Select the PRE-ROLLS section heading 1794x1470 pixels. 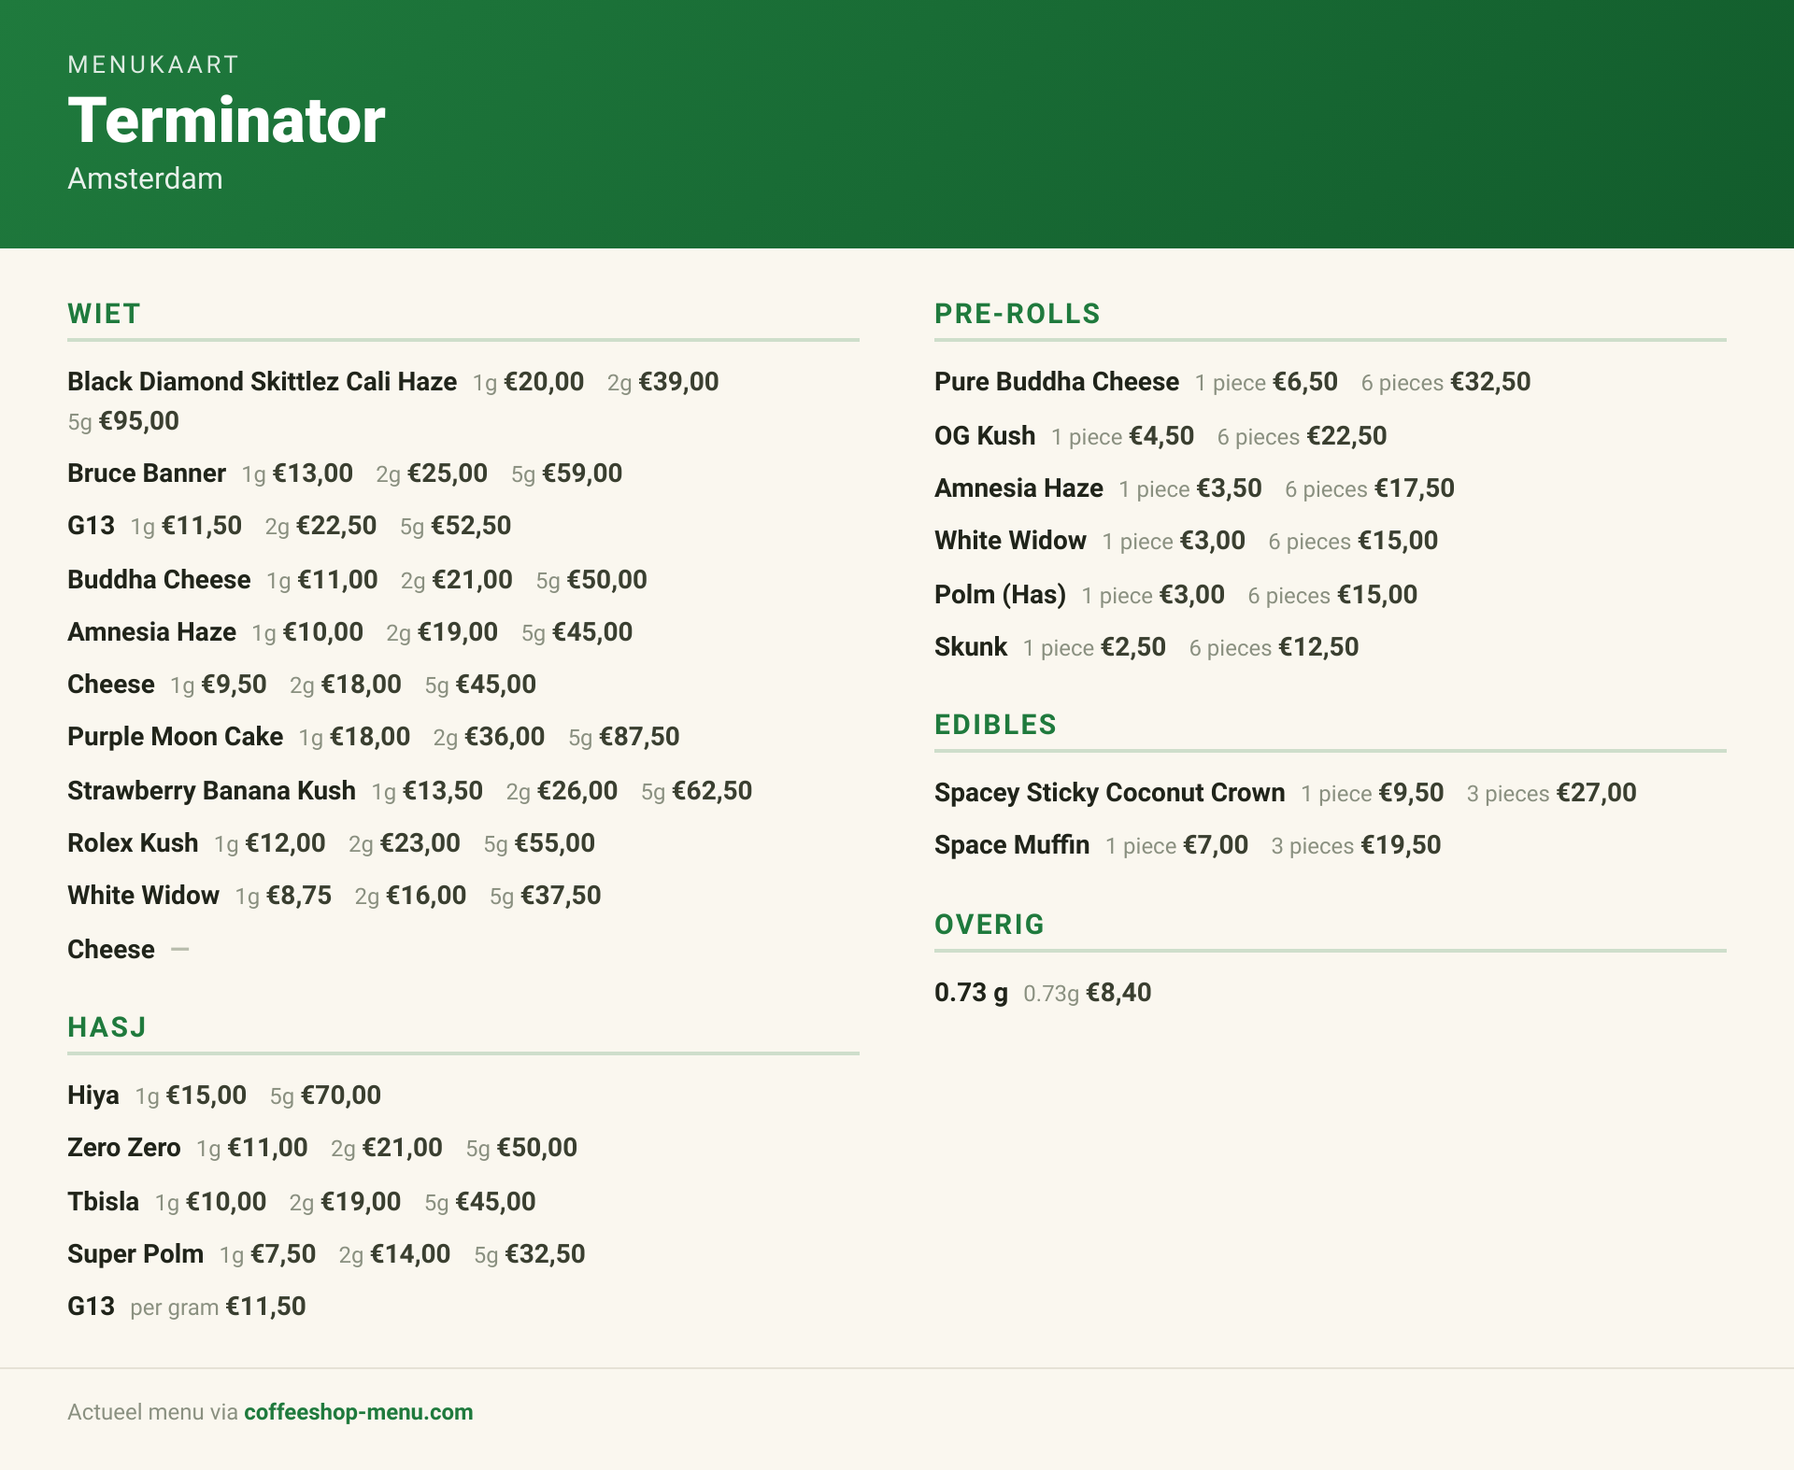click(x=1018, y=314)
